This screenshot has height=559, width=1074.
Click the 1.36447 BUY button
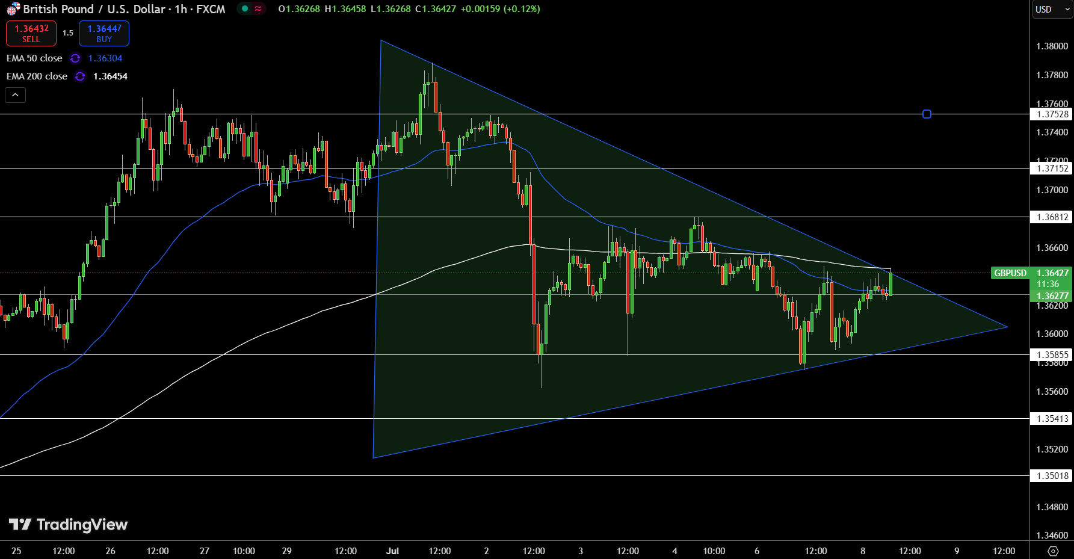pyautogui.click(x=104, y=33)
